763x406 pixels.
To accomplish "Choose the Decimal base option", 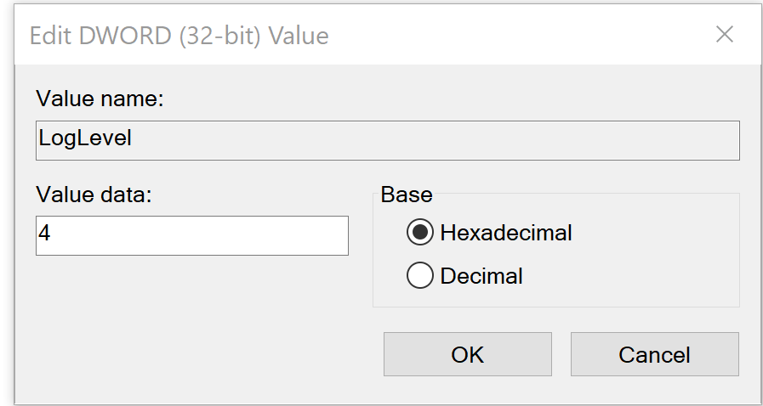I will (420, 276).
